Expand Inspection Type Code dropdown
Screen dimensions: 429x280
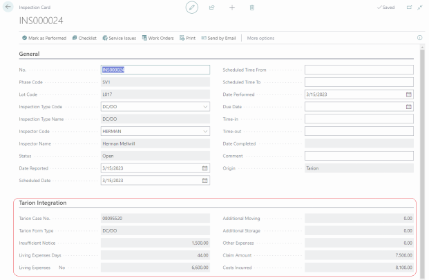tap(205, 107)
